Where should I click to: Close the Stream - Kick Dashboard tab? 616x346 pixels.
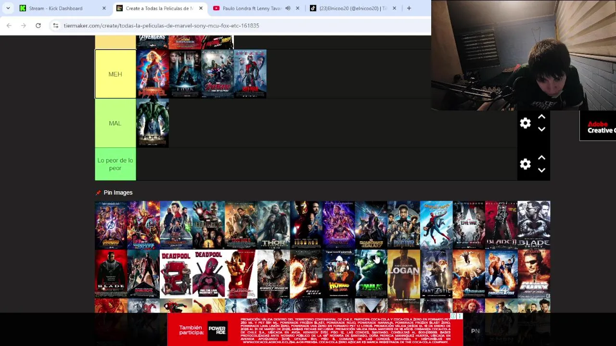[x=104, y=8]
